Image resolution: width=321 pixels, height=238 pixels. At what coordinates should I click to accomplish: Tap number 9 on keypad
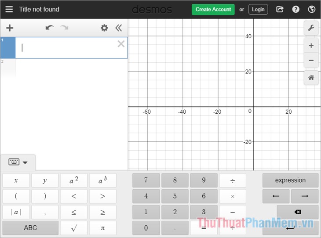click(204, 180)
